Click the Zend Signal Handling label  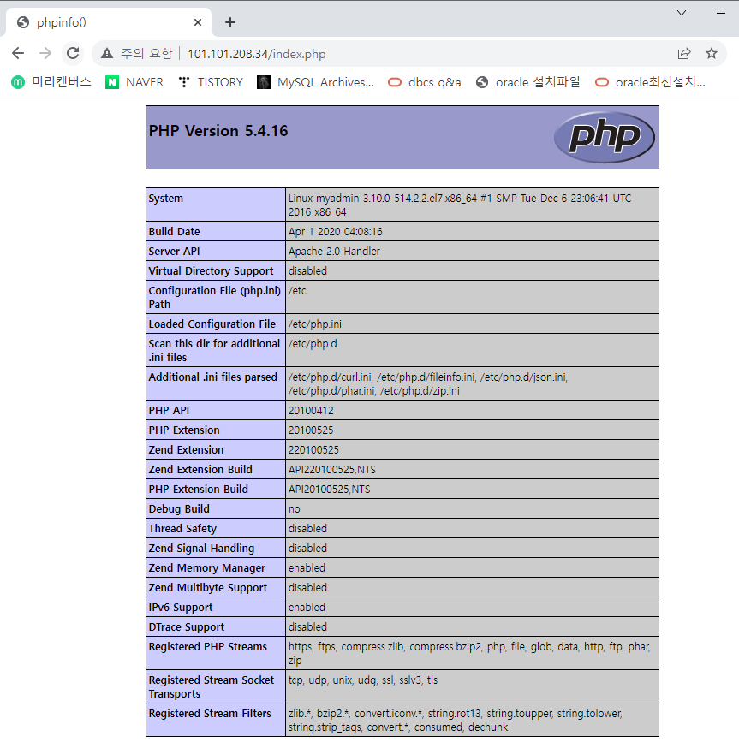pos(201,548)
